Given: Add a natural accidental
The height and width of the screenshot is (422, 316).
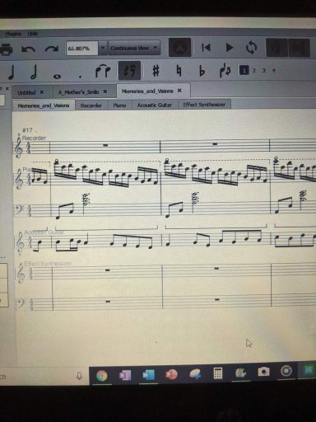Looking at the screenshot, I should point(179,71).
